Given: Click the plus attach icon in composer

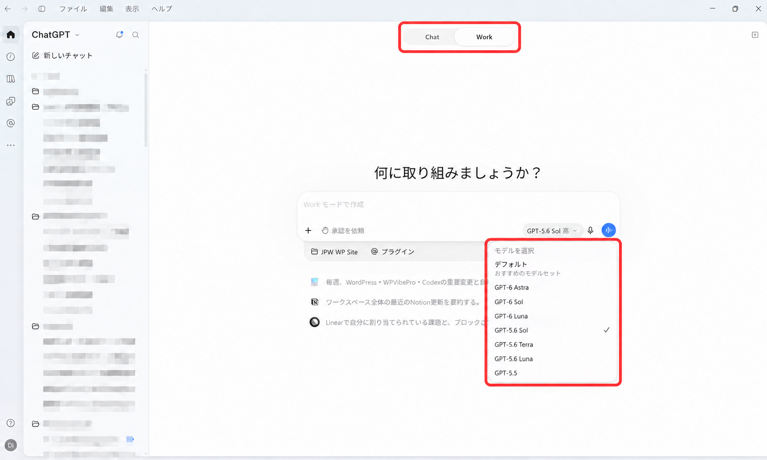Looking at the screenshot, I should click(x=308, y=230).
